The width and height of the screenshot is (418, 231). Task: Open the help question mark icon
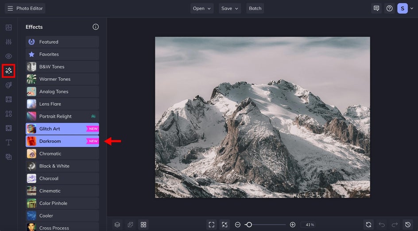[389, 8]
